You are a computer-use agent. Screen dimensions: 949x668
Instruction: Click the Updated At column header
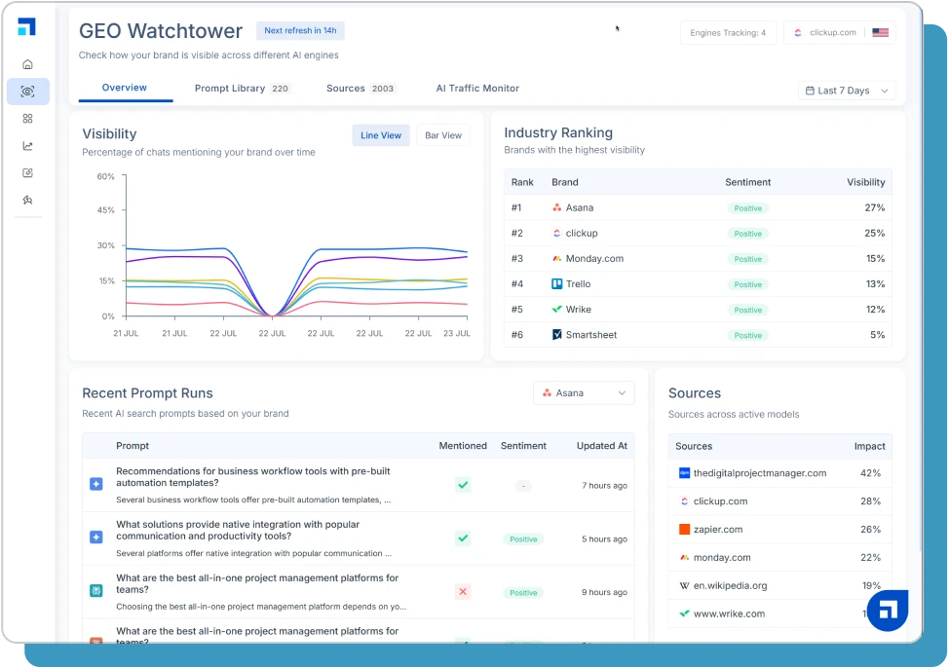tap(601, 446)
